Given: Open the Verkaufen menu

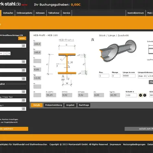Looking at the screenshot, I should pyautogui.click(x=8, y=13).
